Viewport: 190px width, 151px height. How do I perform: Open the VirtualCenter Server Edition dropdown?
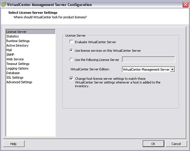pos(172,69)
